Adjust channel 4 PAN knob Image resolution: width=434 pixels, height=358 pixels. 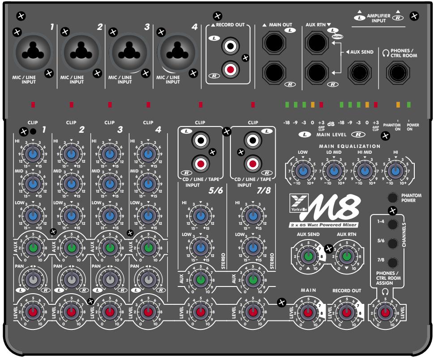tap(149, 280)
